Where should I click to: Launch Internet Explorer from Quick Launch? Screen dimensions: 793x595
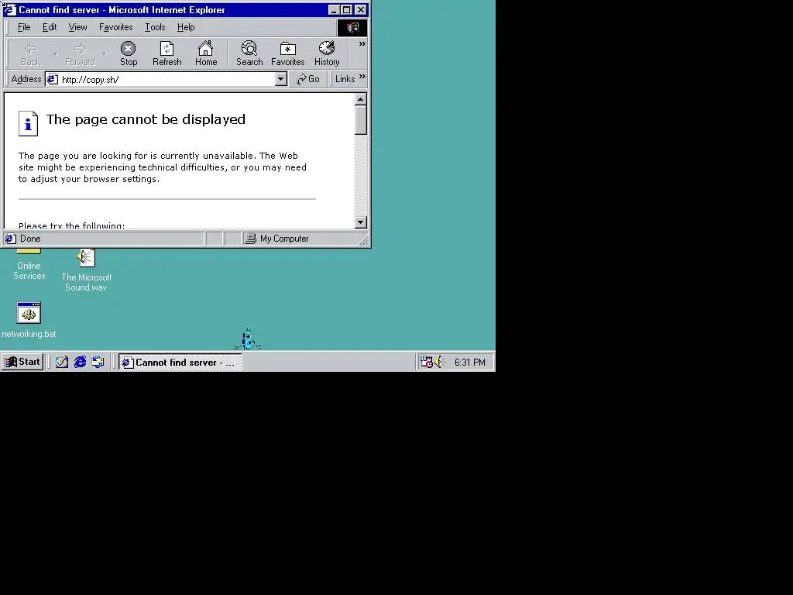point(80,362)
